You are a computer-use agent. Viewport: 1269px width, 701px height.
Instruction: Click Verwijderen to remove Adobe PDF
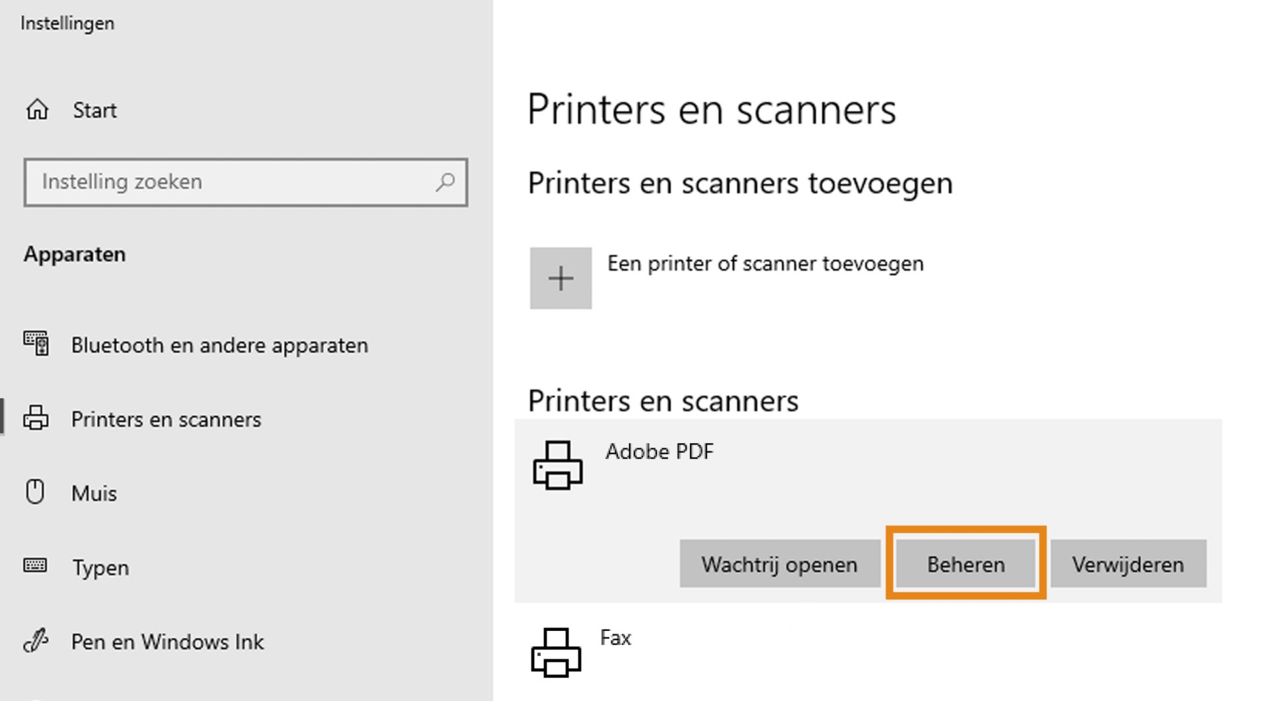click(1127, 564)
